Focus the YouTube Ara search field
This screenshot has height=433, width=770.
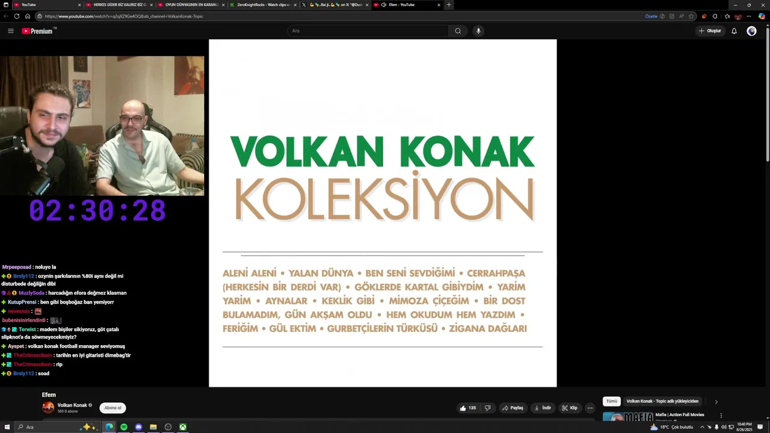(368, 31)
